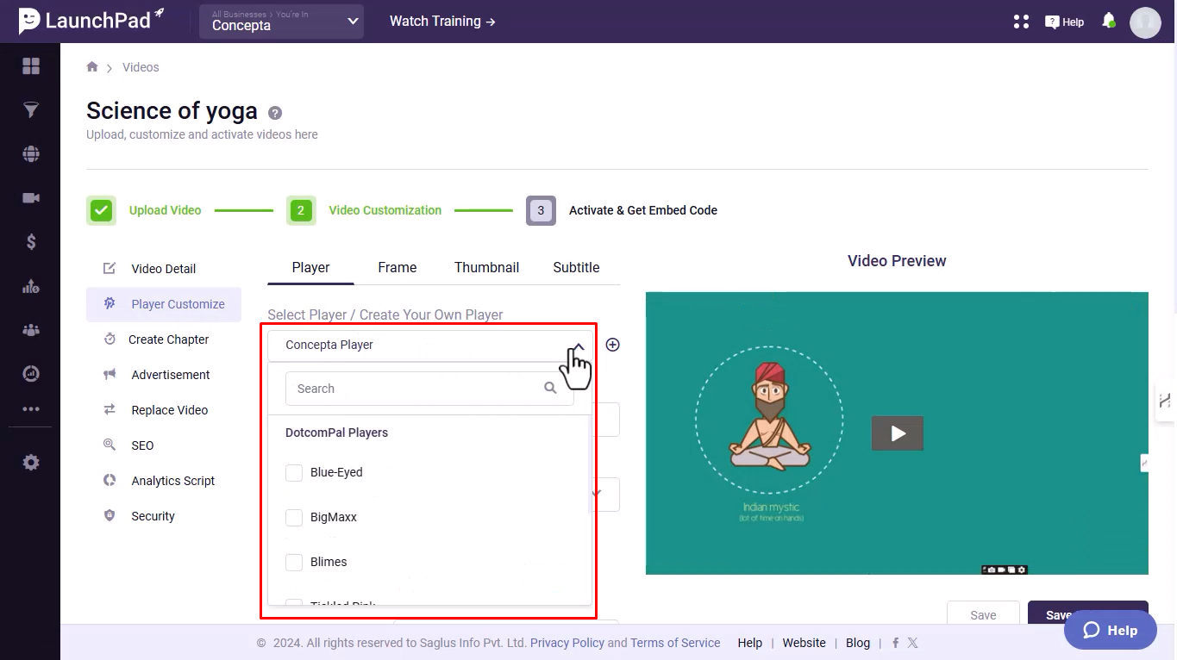1177x660 pixels.
Task: Switch to the Subtitle tab
Action: 576,267
